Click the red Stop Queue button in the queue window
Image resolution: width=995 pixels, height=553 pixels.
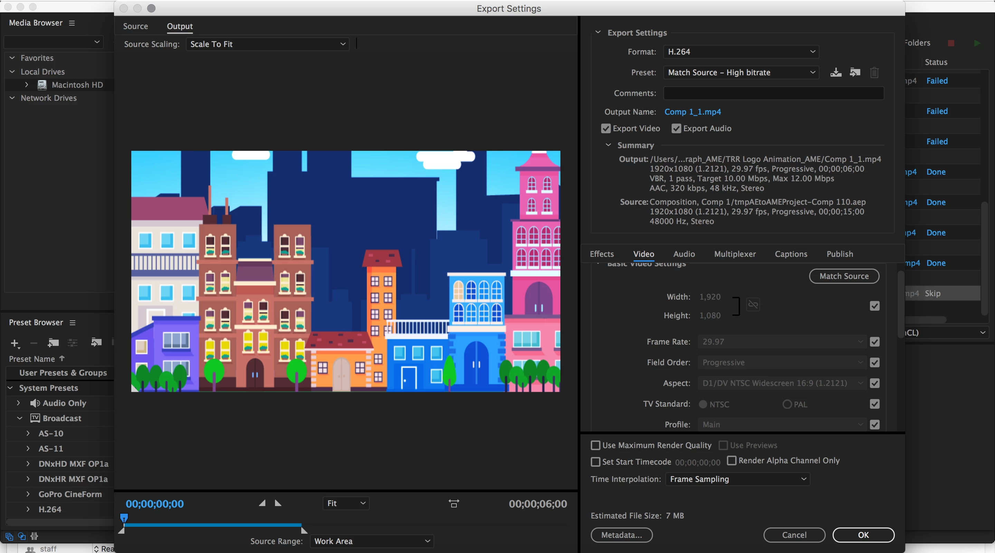(x=951, y=43)
